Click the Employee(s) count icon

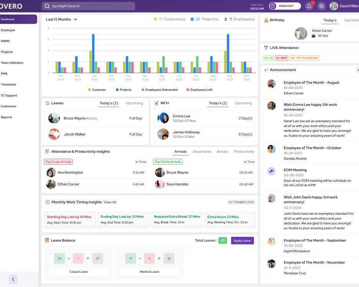[x=226, y=19]
